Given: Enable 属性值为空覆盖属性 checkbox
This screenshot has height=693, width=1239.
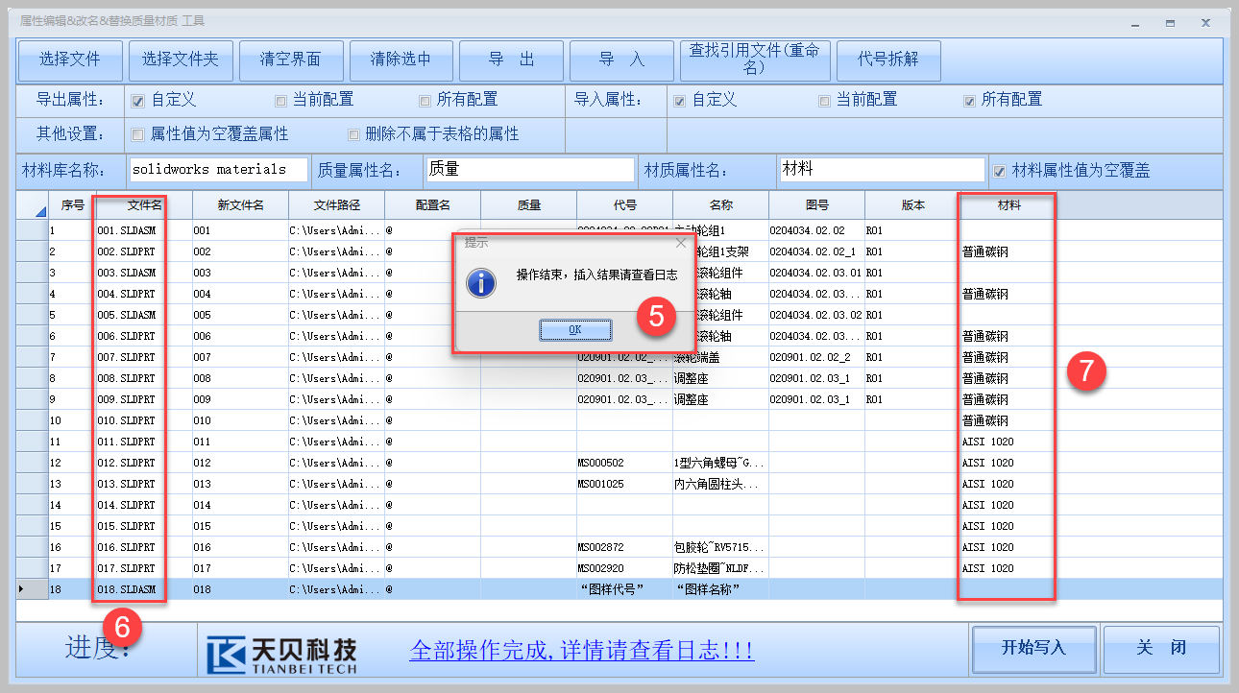Looking at the screenshot, I should point(137,134).
